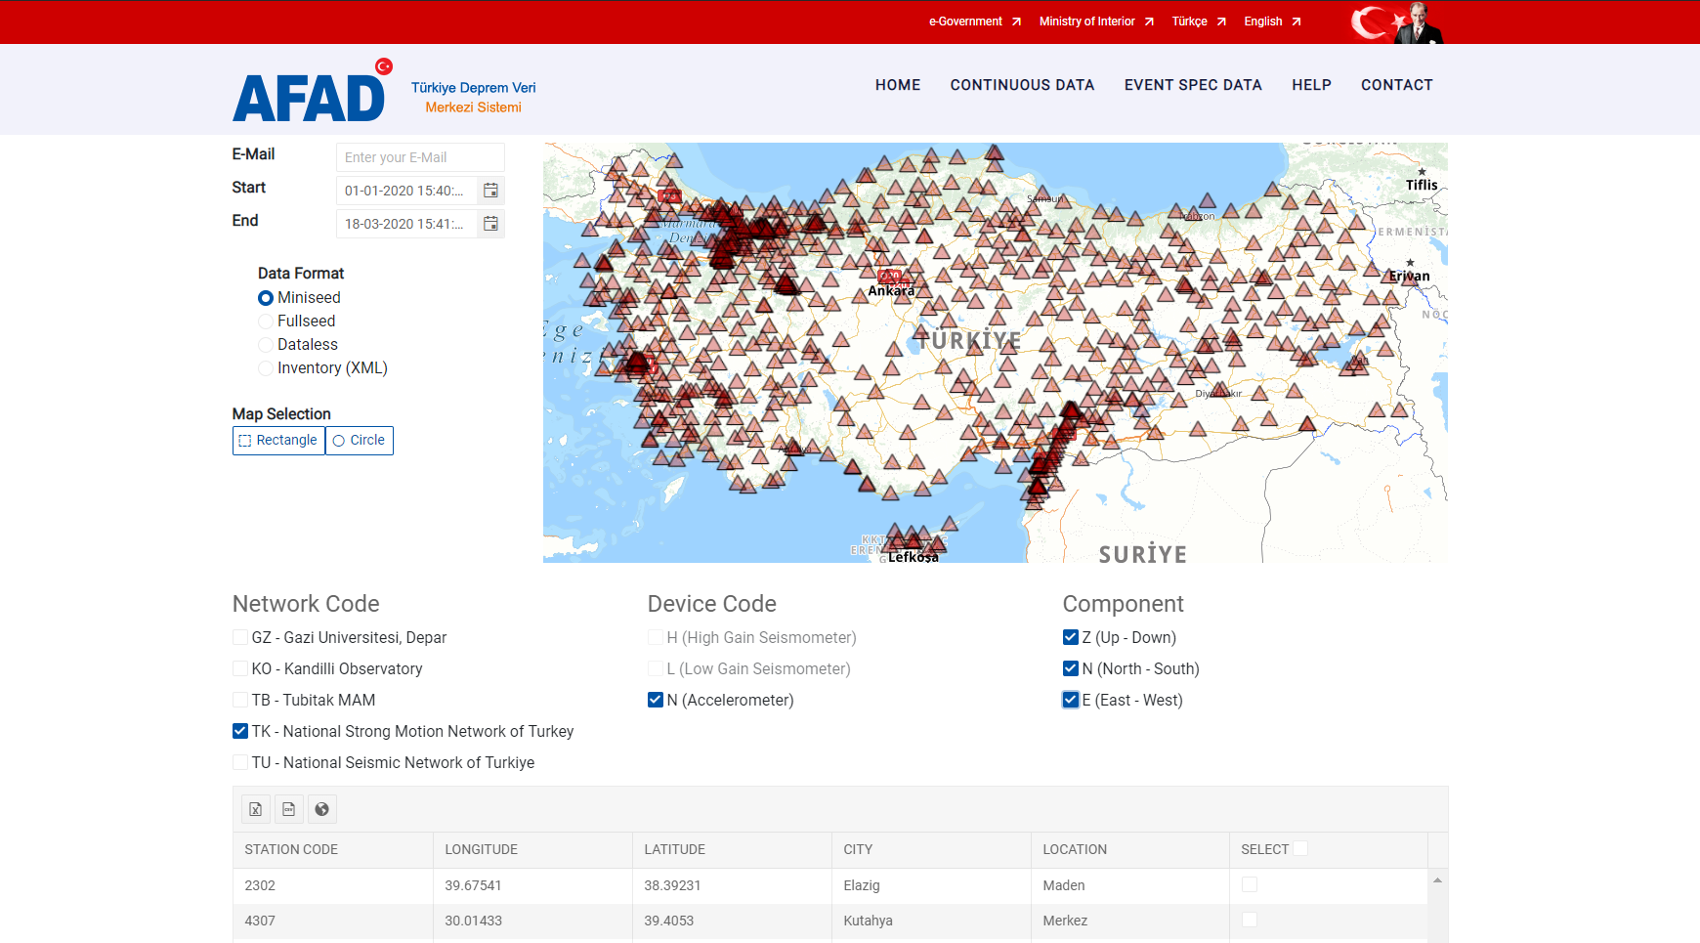
Task: Select station 4307 row checkbox
Action: [1250, 920]
